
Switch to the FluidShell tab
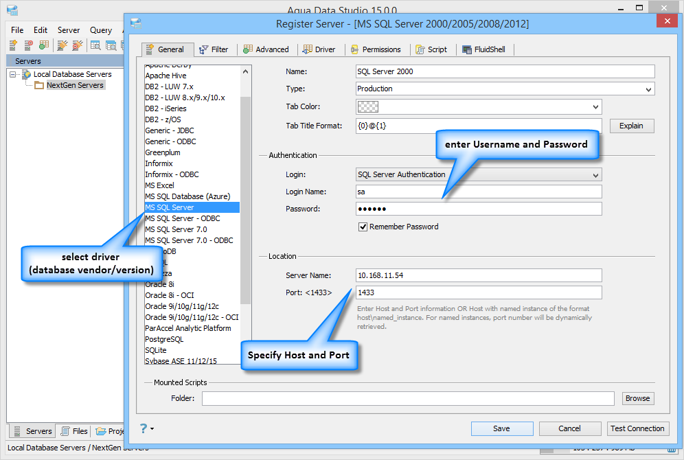pyautogui.click(x=483, y=49)
